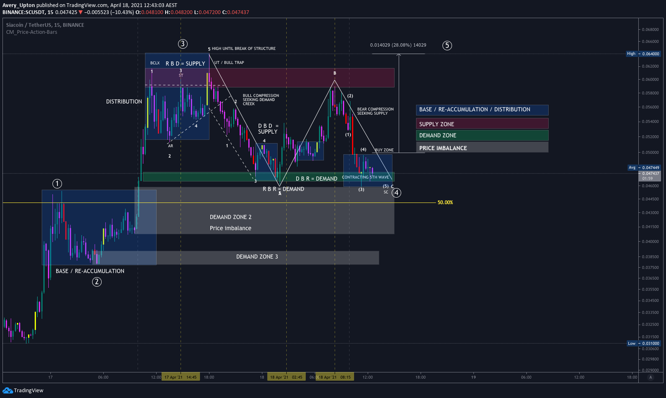The image size is (666, 398).
Task: Click the BULL COMPRESSION SEEKING DEMAND text
Action: 261,100
